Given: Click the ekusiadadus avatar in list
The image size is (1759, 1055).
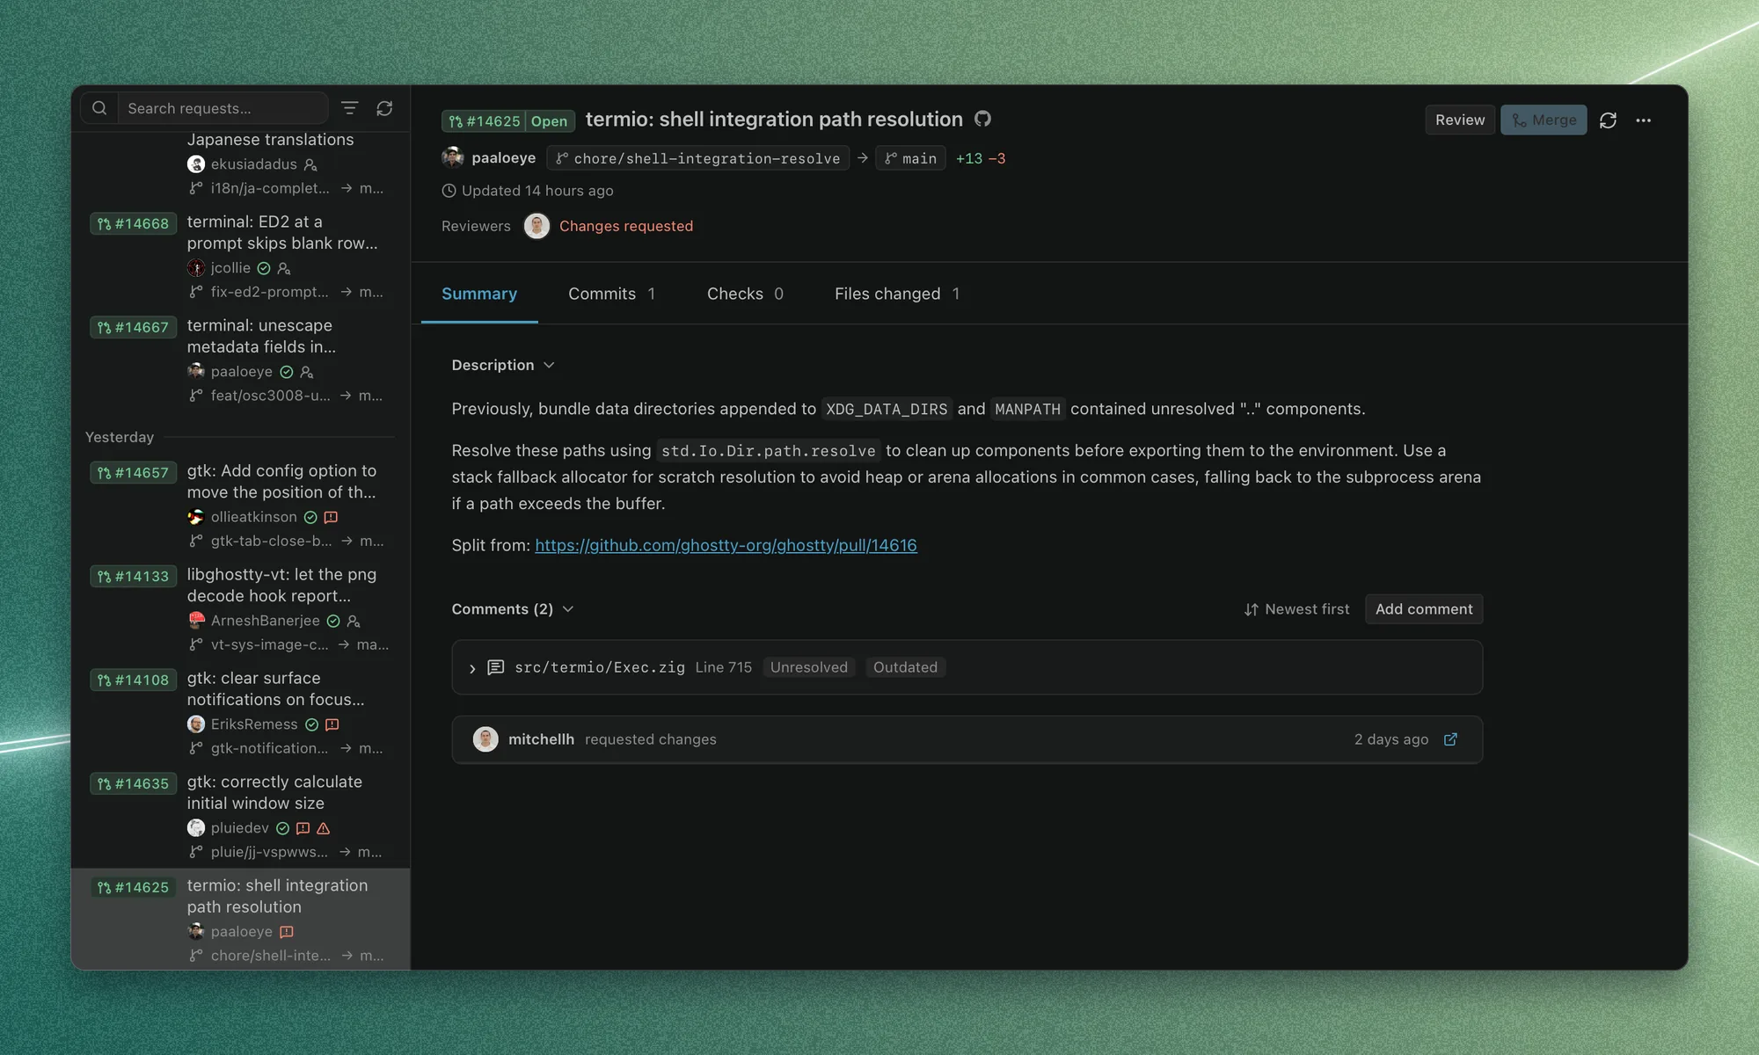Looking at the screenshot, I should coord(196,164).
